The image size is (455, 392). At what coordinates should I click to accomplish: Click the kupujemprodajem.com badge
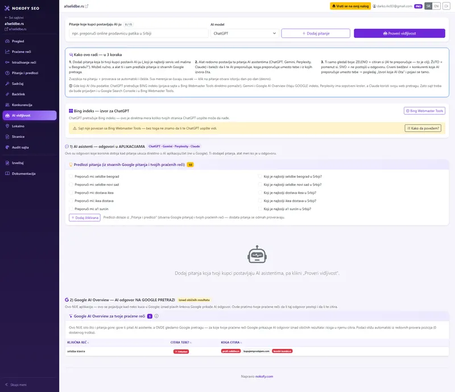(x=257, y=351)
